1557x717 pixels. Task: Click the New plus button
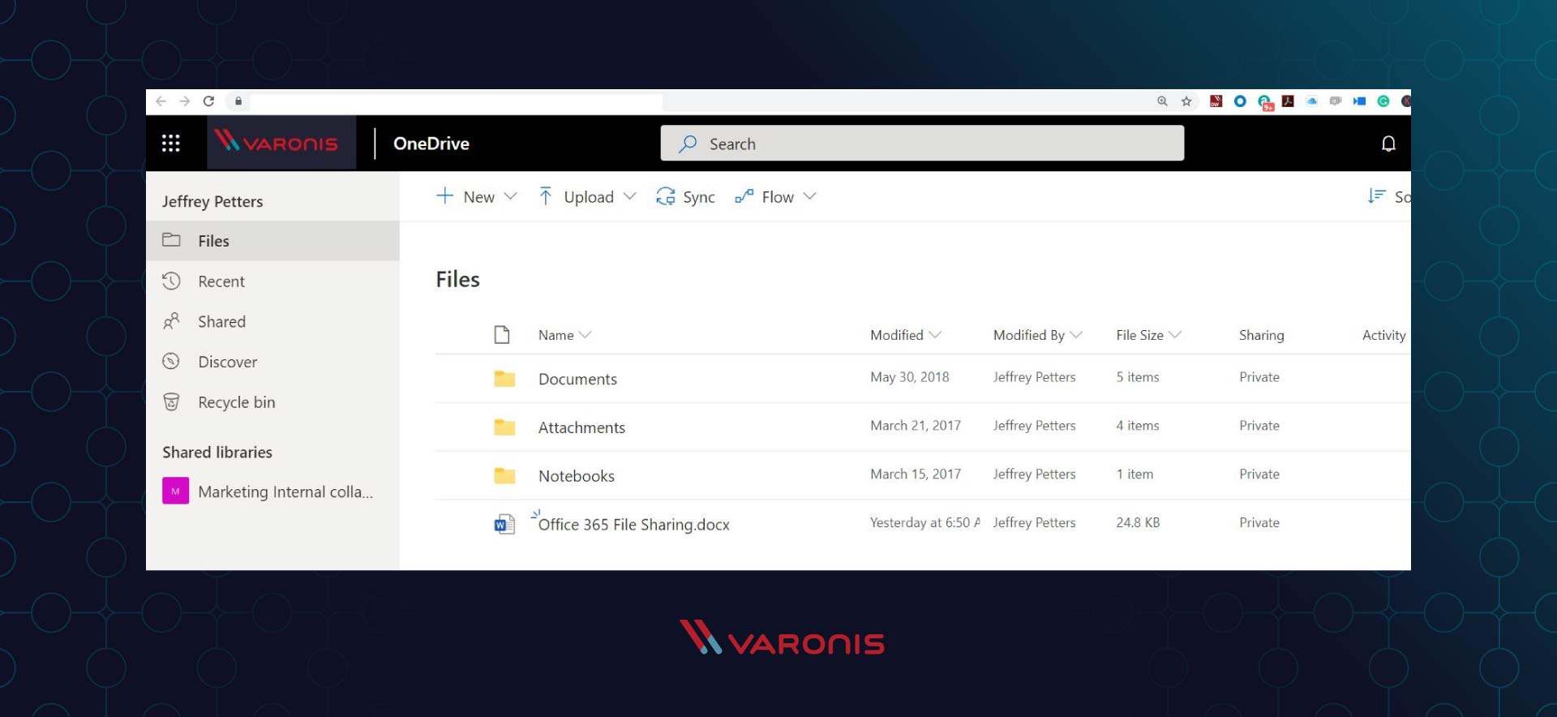coord(465,196)
